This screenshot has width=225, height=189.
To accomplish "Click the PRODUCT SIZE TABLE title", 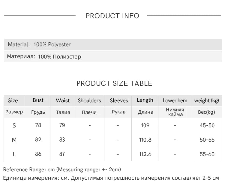I will [x=114, y=83].
